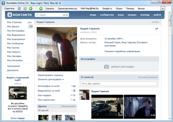Open Мой Мир@Mail.Ru from the toolbar
Viewport: 173px width, 122px height.
point(90,8)
